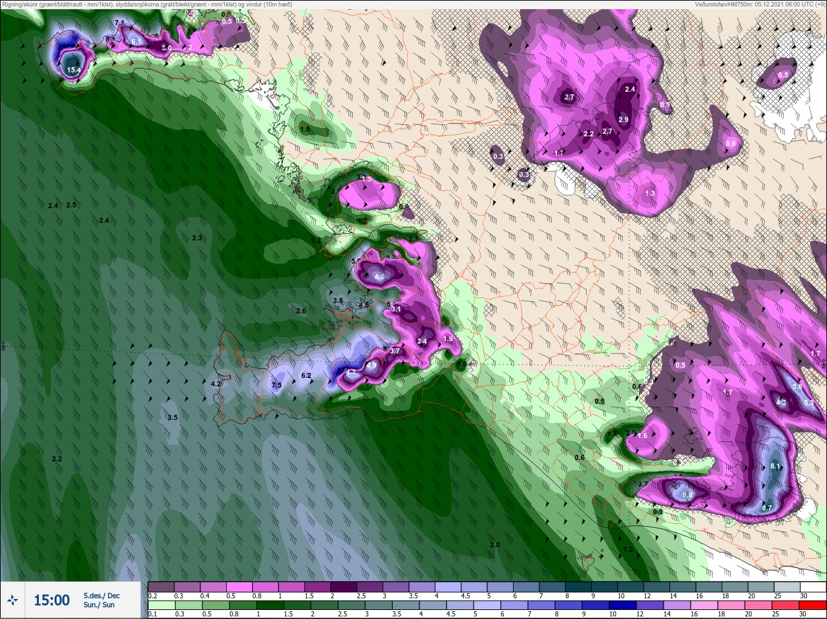827x619 pixels.
Task: Click the 6.2 rain value on map
Action: 306,375
